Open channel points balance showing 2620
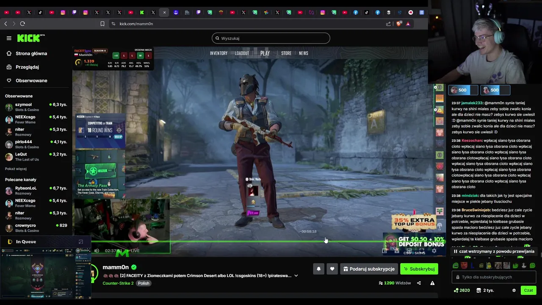 (462, 291)
